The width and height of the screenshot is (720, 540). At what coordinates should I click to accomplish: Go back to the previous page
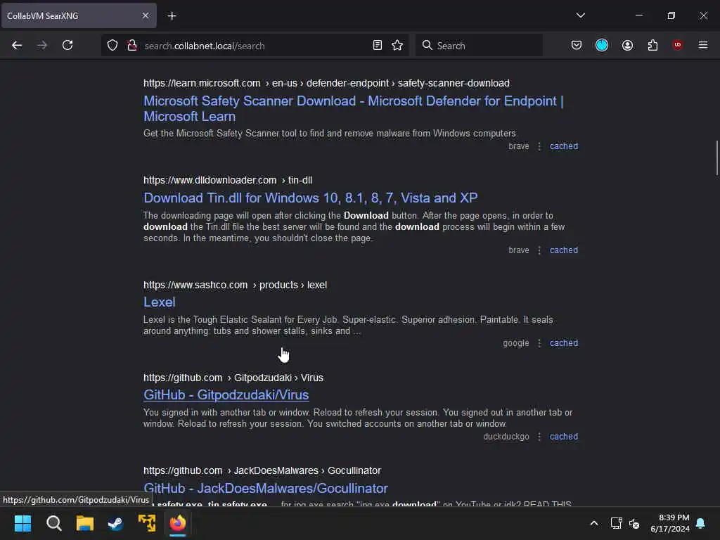click(x=17, y=45)
